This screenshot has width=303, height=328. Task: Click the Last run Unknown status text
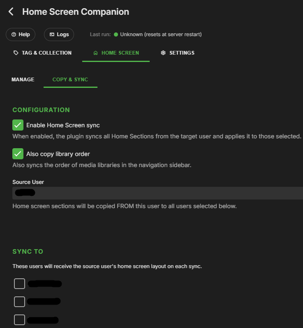tap(161, 34)
